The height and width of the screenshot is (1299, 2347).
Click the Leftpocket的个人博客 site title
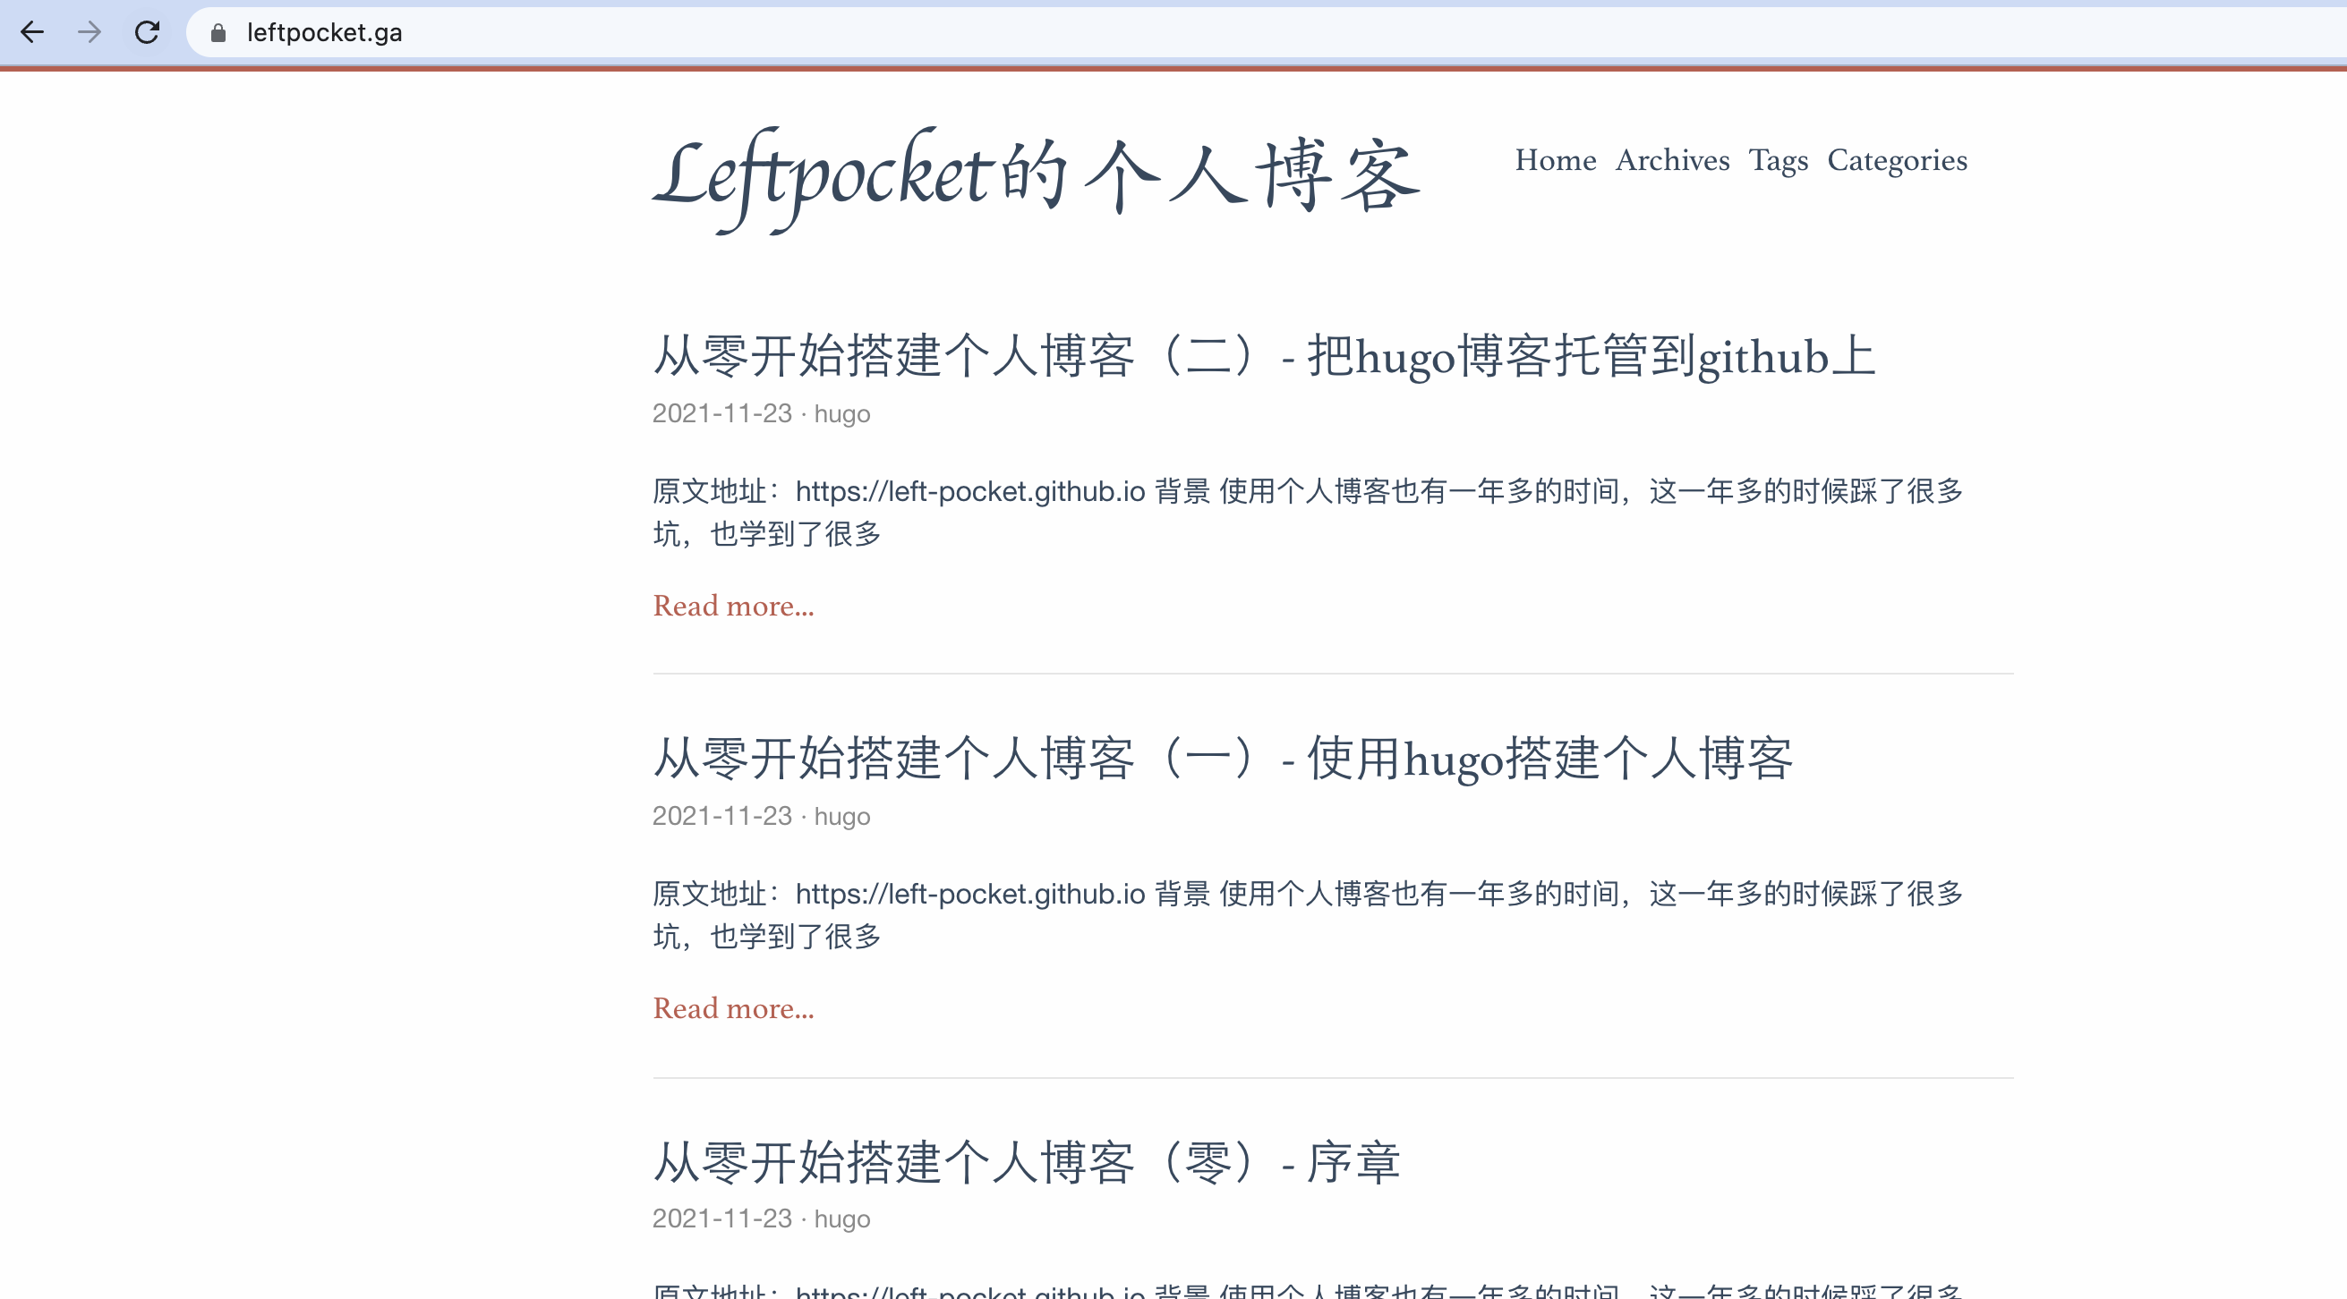pos(1035,176)
